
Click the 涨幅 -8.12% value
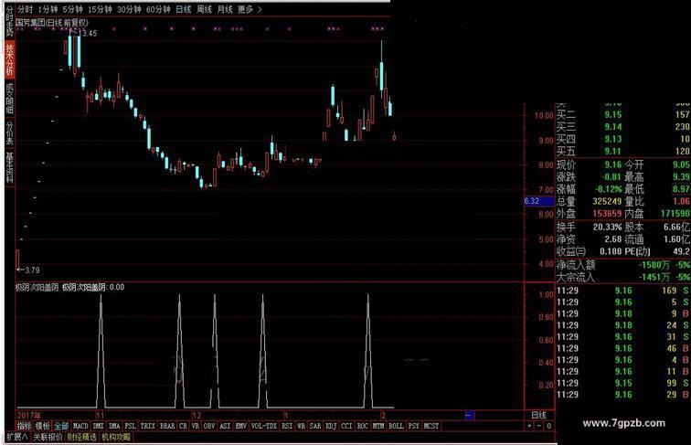tap(608, 189)
